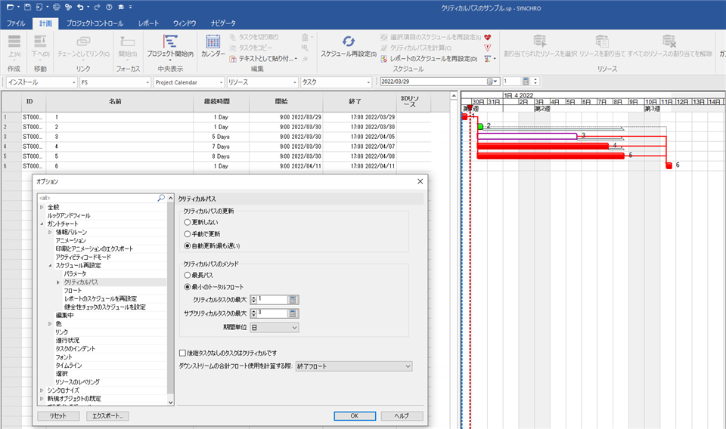Image resolution: width=726 pixels, height=429 pixels.
Task: Click the スケジュール再設定 ribbon icon
Action: pos(348,42)
